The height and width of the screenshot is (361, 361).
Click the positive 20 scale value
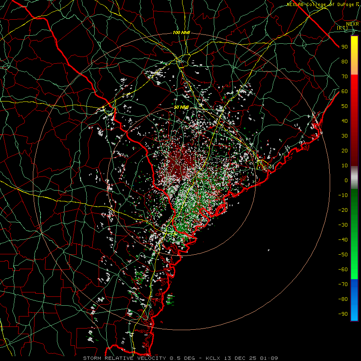345,150
